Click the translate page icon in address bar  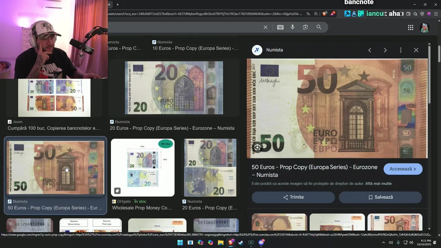pyautogui.click(x=308, y=14)
